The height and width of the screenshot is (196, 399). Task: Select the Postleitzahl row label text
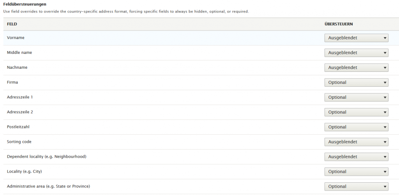point(18,127)
